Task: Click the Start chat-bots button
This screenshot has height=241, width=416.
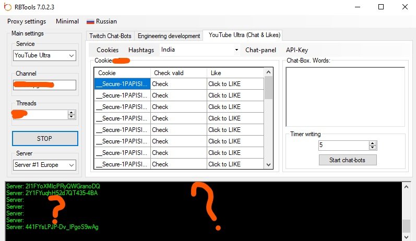Action: pos(347,160)
